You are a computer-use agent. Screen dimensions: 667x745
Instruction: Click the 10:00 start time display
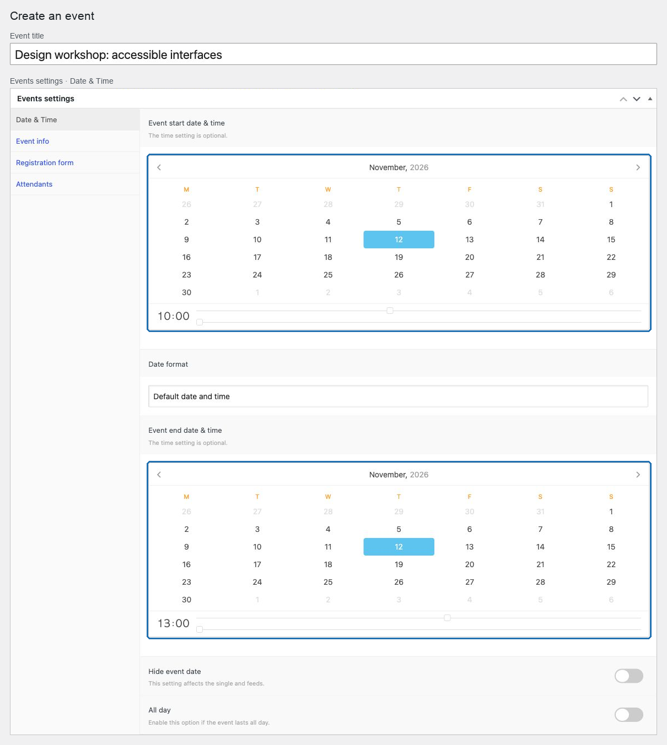coord(174,316)
